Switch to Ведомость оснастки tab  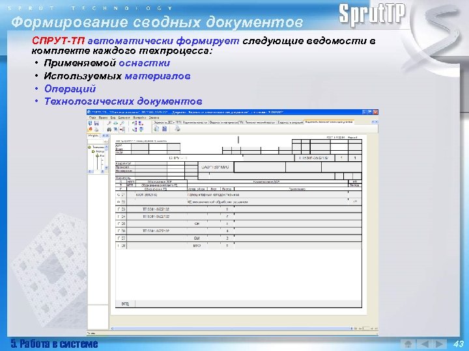194,122
